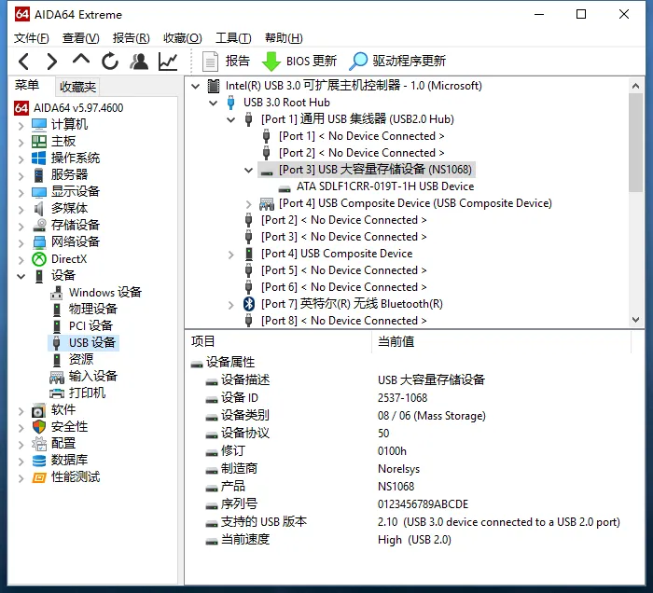Open the user profile toolbar icon
The height and width of the screenshot is (593, 653).
tap(139, 62)
